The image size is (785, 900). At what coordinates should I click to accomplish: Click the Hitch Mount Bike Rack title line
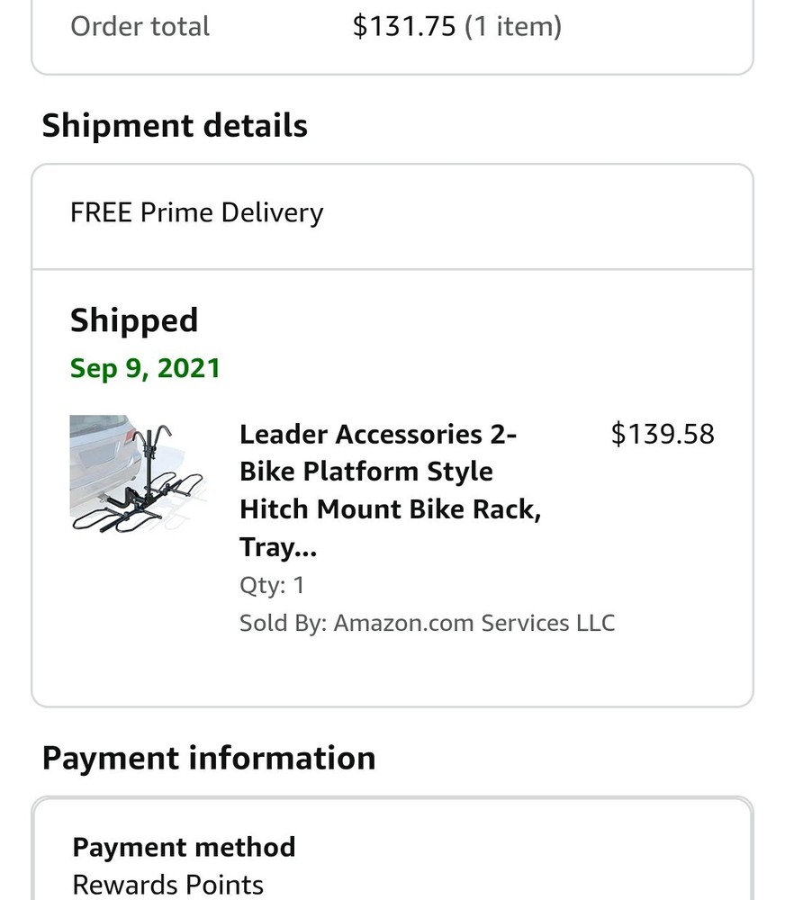point(390,509)
